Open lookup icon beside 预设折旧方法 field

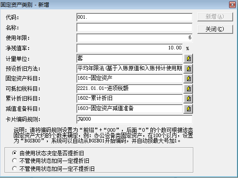pyautogui.click(x=188, y=69)
